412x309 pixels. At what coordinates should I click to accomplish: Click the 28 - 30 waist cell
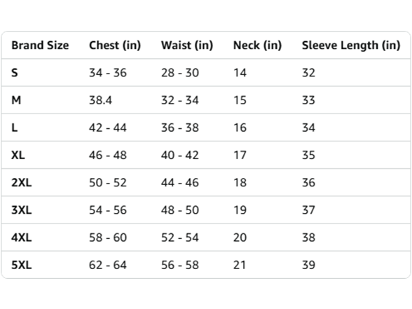click(180, 73)
